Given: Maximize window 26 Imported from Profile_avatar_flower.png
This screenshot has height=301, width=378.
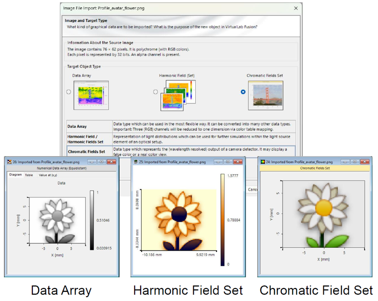Looking at the screenshot, I should (101, 162).
